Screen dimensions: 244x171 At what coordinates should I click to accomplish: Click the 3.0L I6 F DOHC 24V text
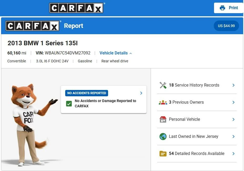(52, 61)
